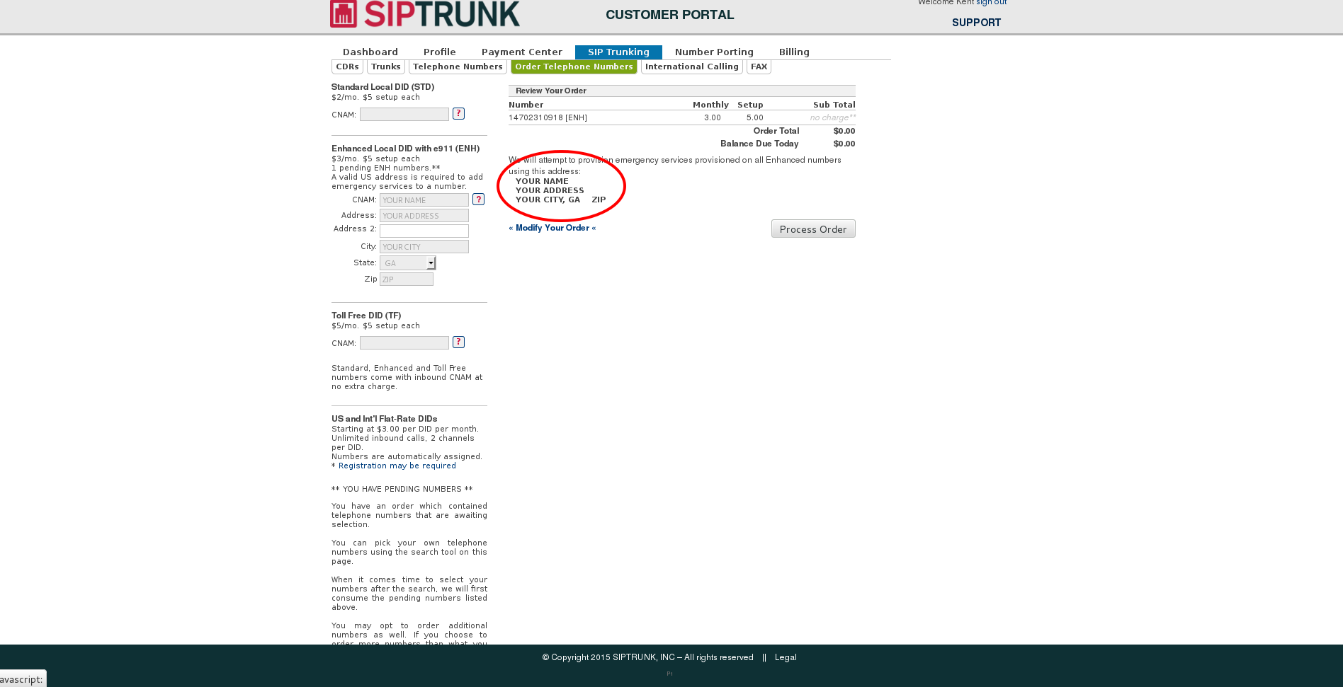This screenshot has width=1343, height=687.
Task: Click the Process Order button
Action: click(x=813, y=229)
